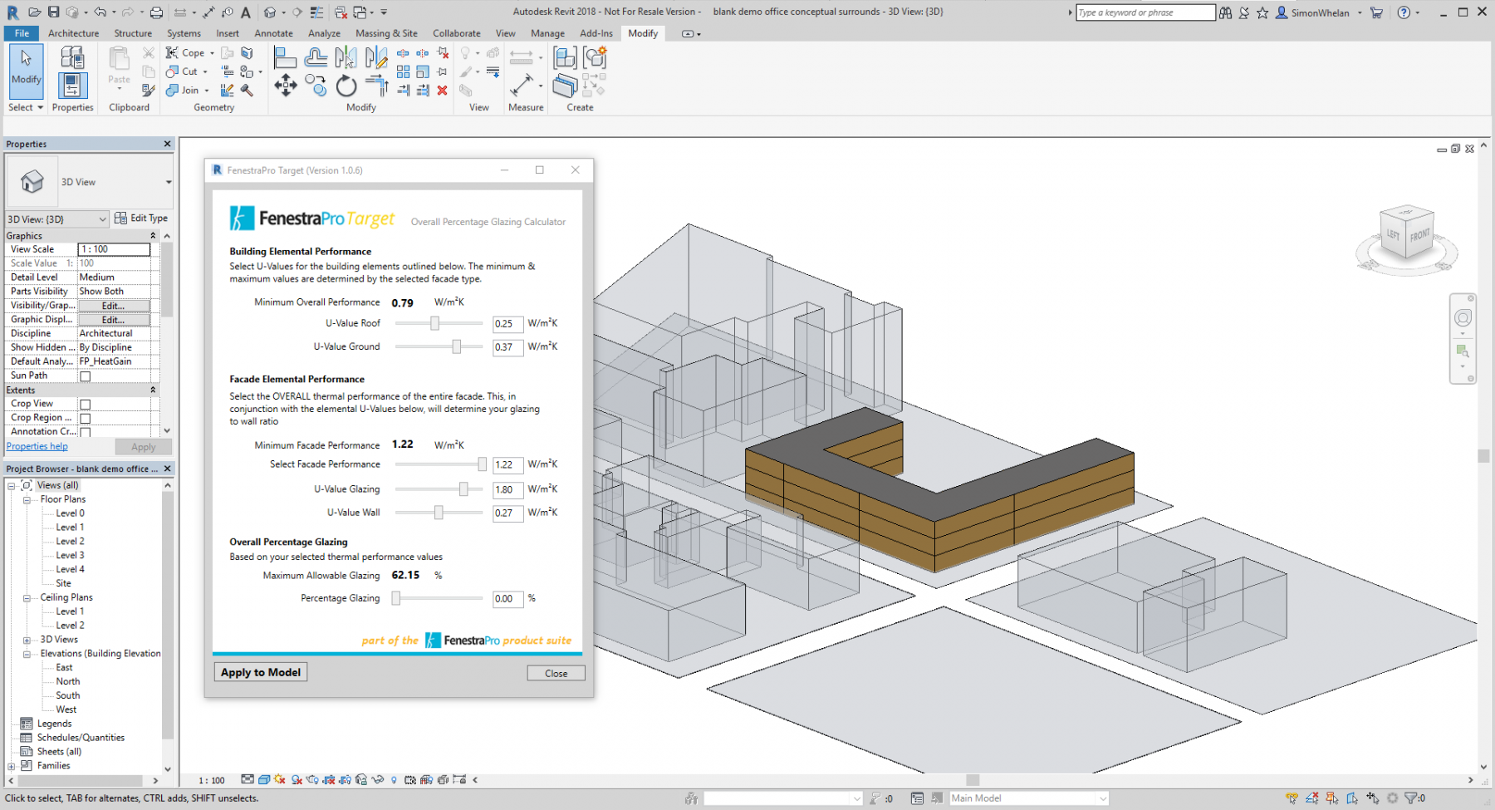Open the Analyze ribbon tab

tap(324, 33)
